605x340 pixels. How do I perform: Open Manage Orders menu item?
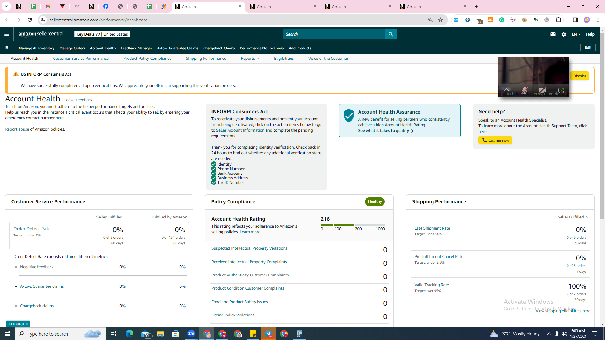point(72,48)
